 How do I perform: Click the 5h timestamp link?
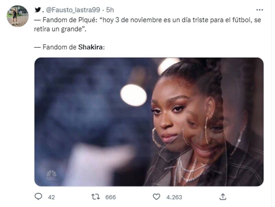pyautogui.click(x=110, y=10)
